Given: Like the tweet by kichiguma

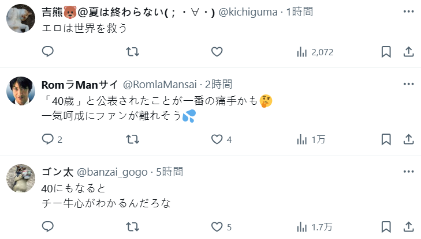Looking at the screenshot, I should pyautogui.click(x=217, y=52).
